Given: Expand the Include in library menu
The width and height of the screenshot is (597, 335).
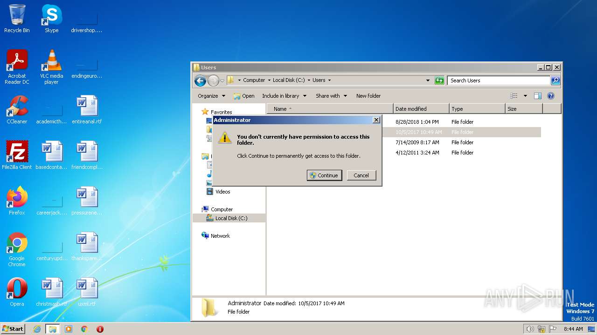Looking at the screenshot, I should [284, 96].
